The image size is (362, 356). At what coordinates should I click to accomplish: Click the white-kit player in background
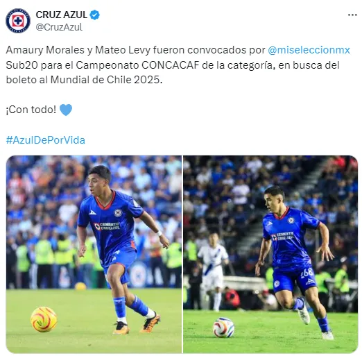(x=213, y=272)
